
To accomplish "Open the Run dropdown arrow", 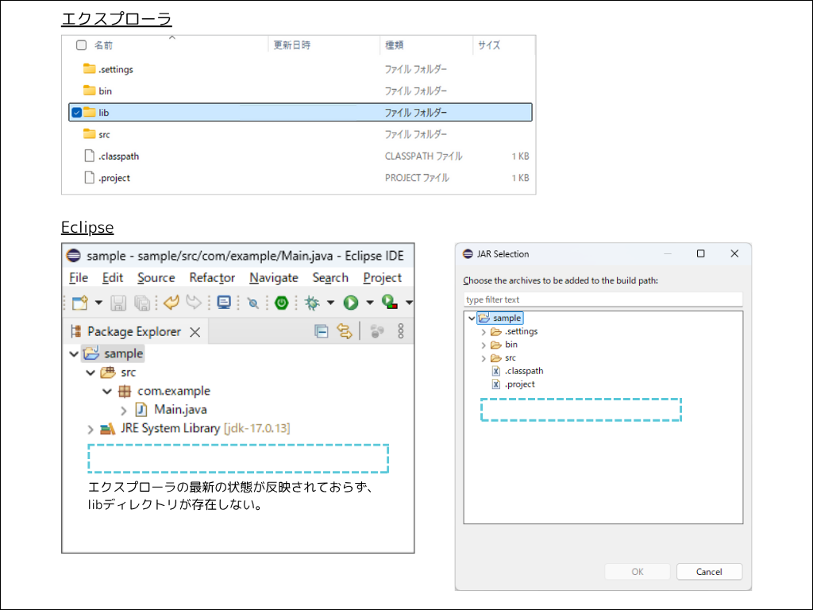I will [370, 303].
